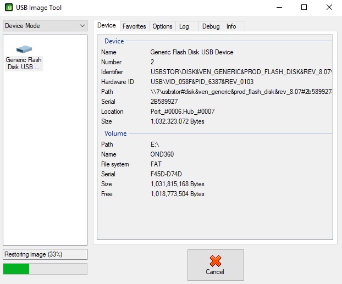The image size is (342, 284).
Task: Click device name 'Generic Flash Disk USB Device'
Action: click(x=192, y=52)
